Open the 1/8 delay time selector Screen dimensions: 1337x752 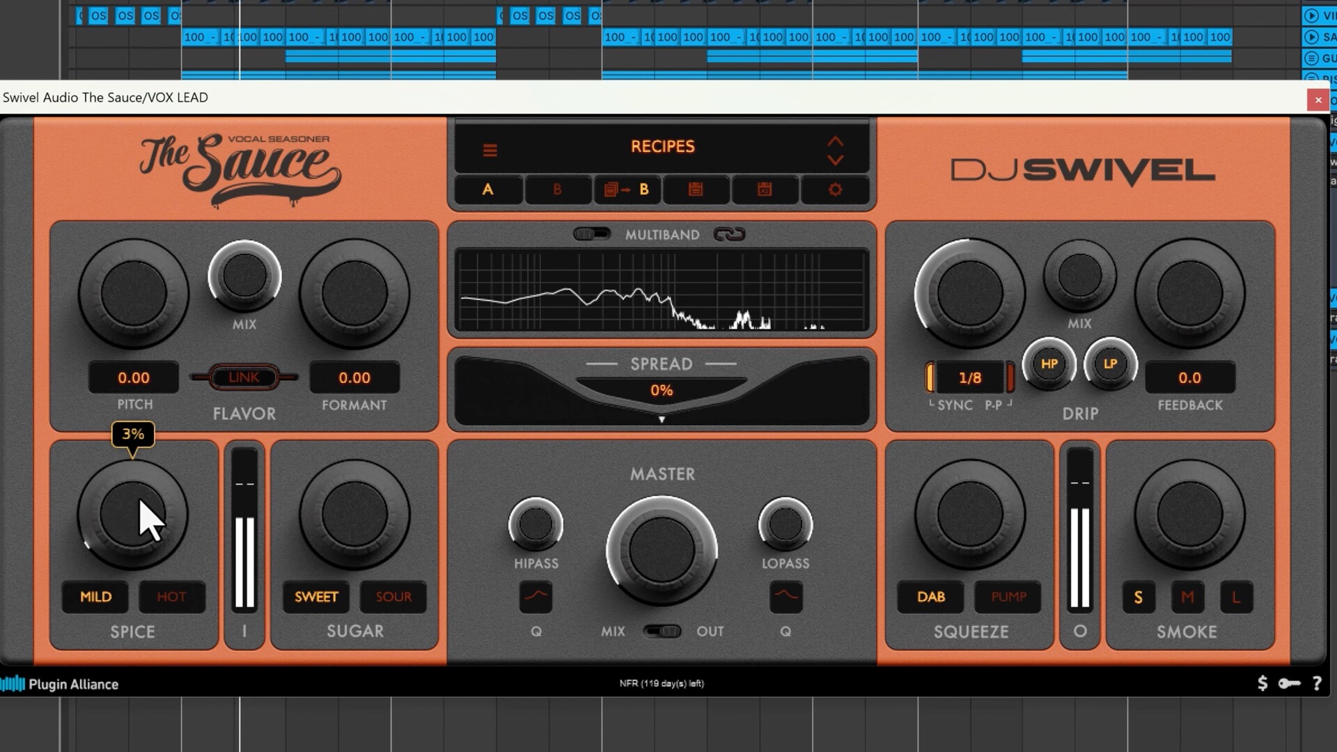[970, 377]
